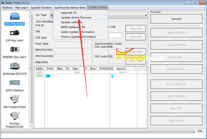
Task: Click the Synch CAS-ELV button
Action: tap(176, 96)
